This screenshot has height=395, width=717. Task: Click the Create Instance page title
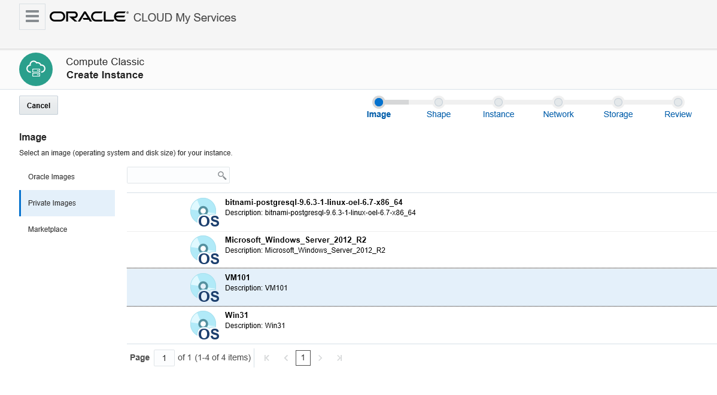(x=105, y=75)
